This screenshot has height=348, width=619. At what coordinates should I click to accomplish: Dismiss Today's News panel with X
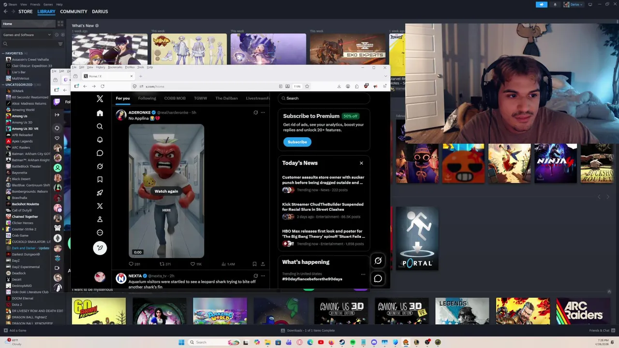(x=361, y=163)
